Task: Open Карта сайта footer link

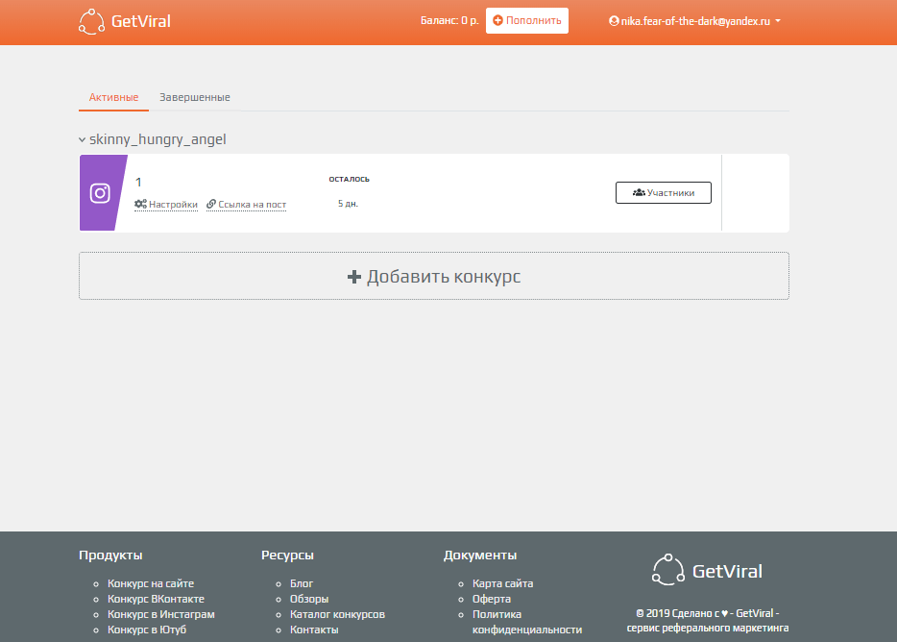Action: tap(502, 583)
